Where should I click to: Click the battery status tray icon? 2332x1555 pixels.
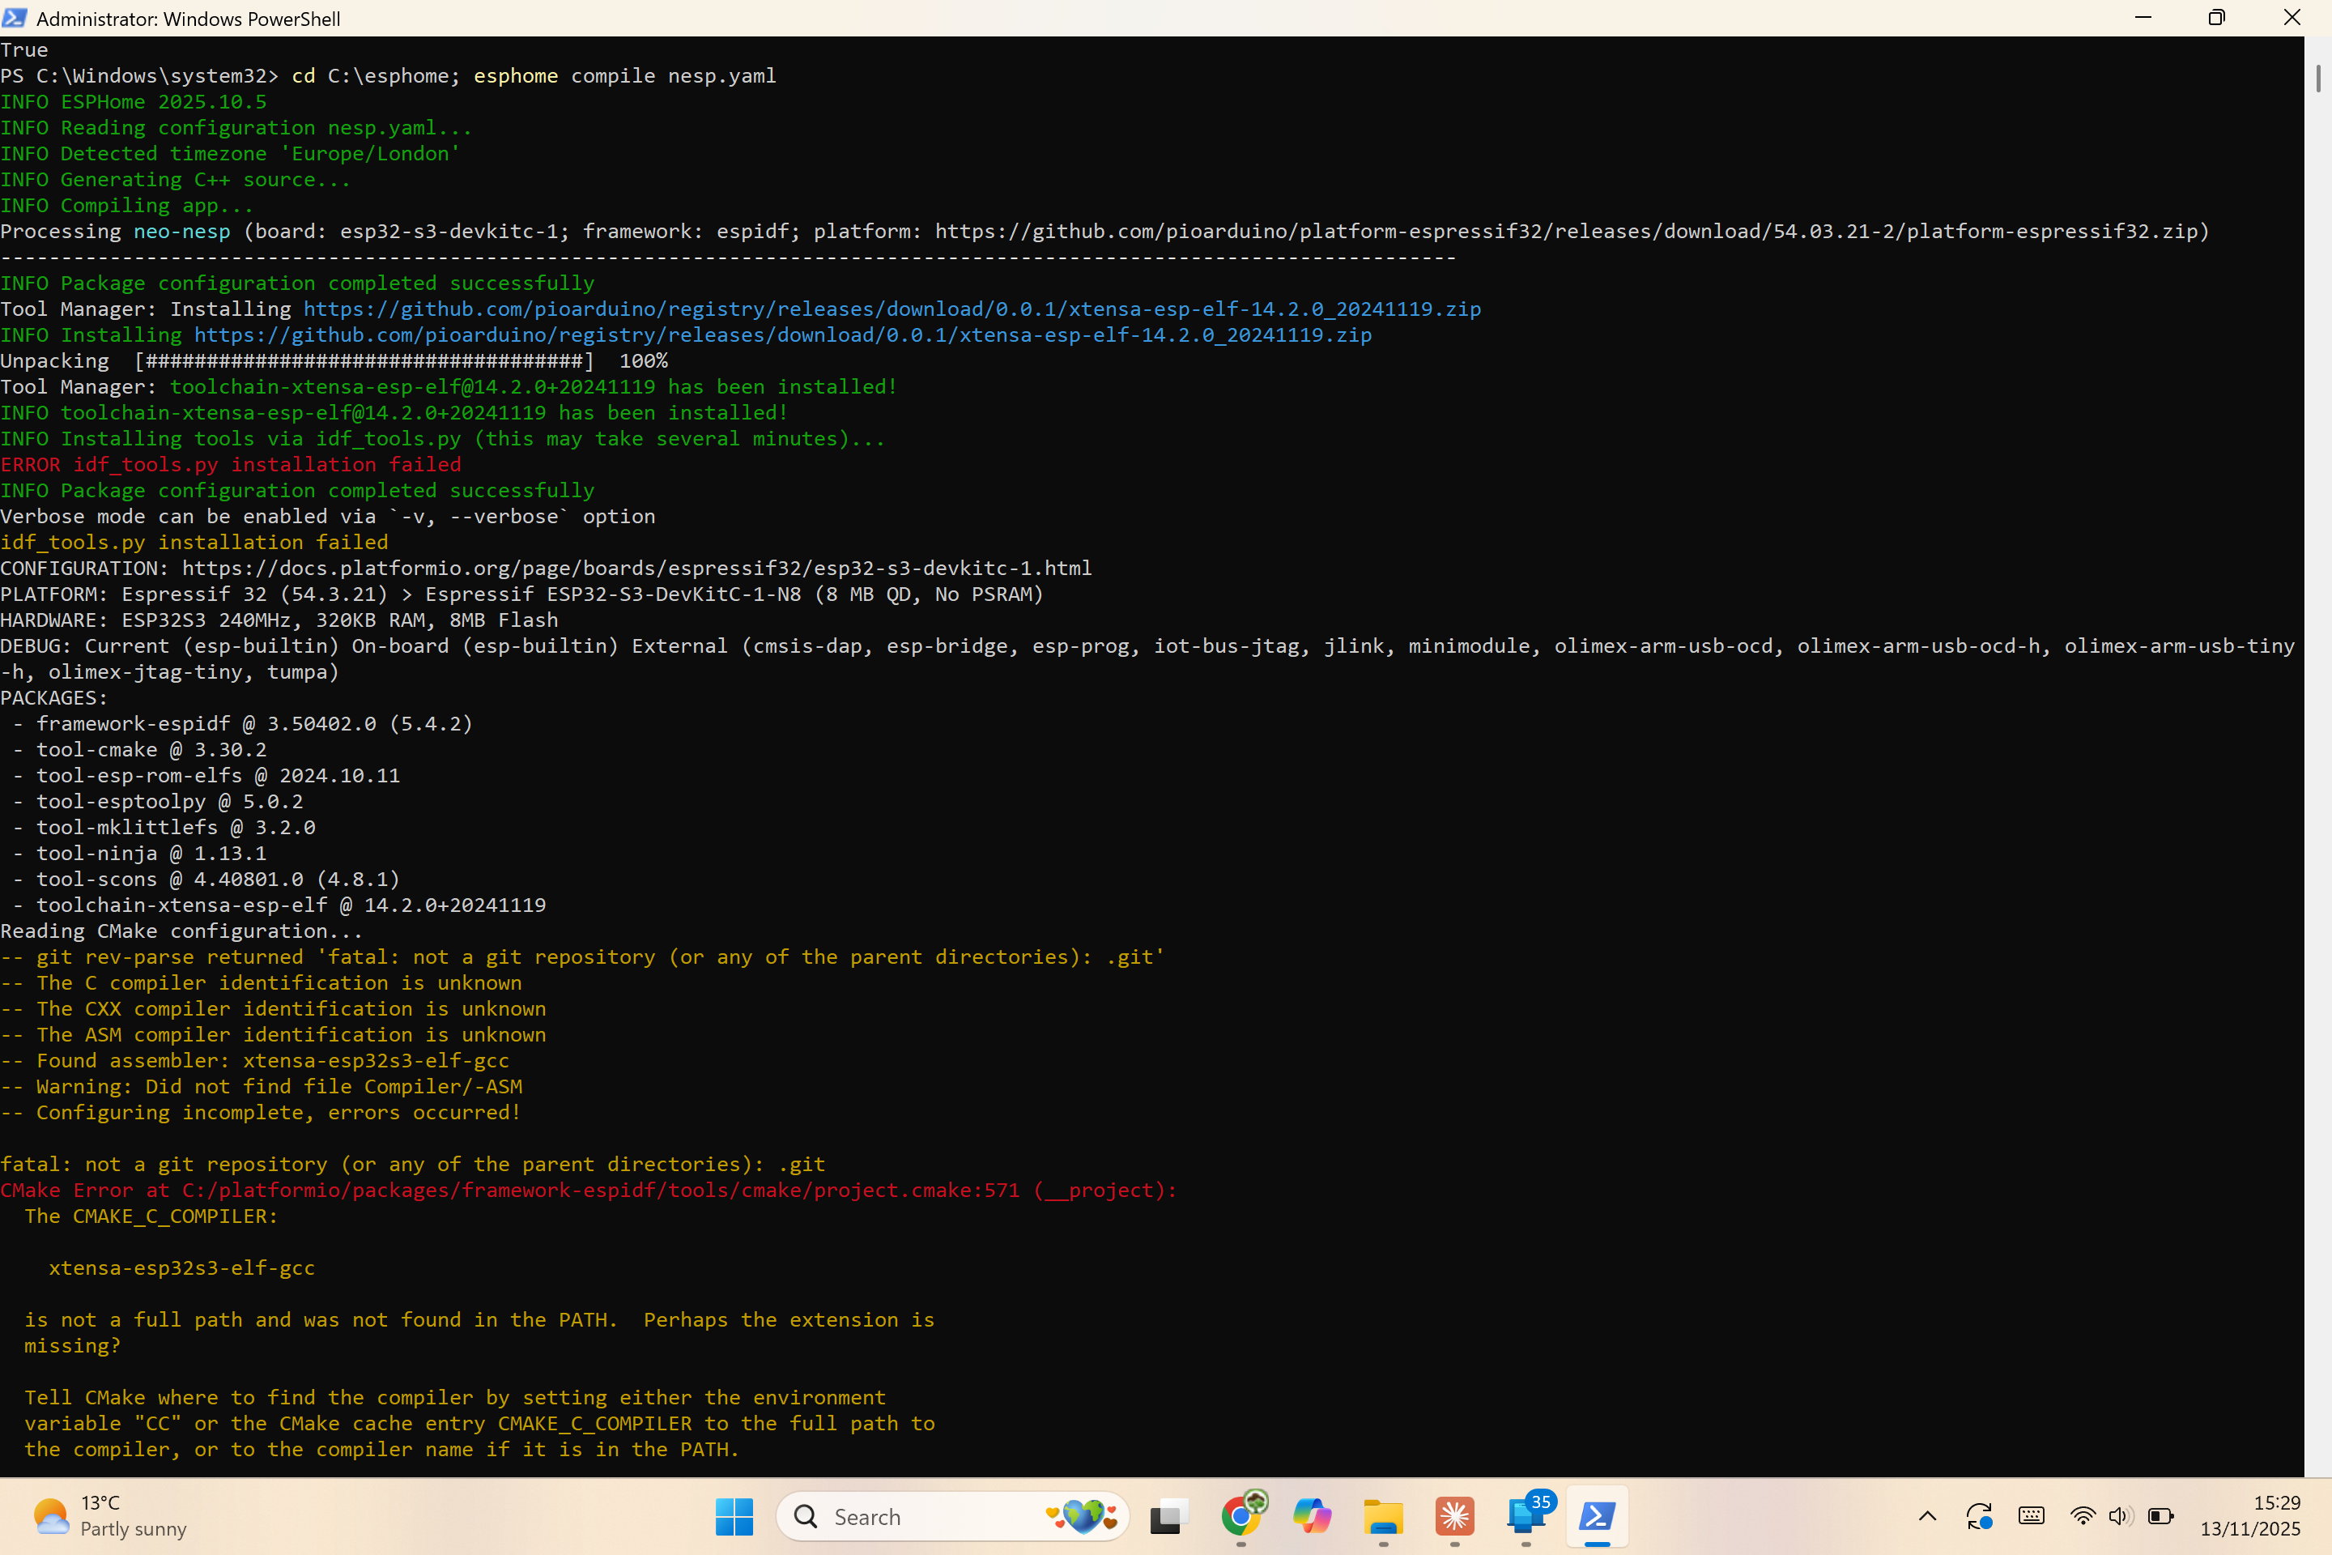[2160, 1516]
